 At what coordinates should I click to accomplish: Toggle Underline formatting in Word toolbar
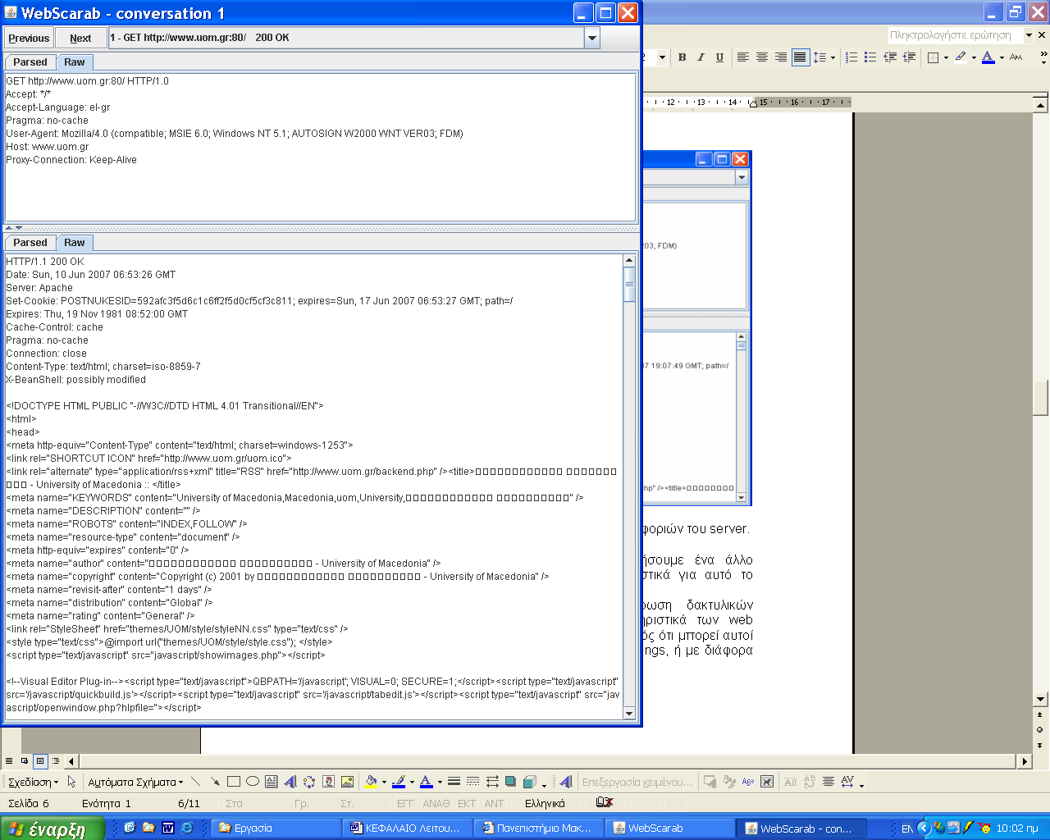(719, 57)
